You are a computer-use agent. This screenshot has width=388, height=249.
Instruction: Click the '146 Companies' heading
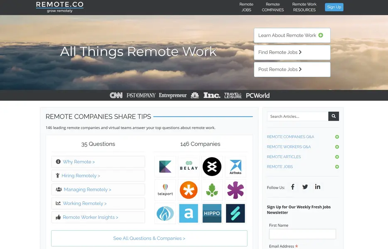coord(200,144)
